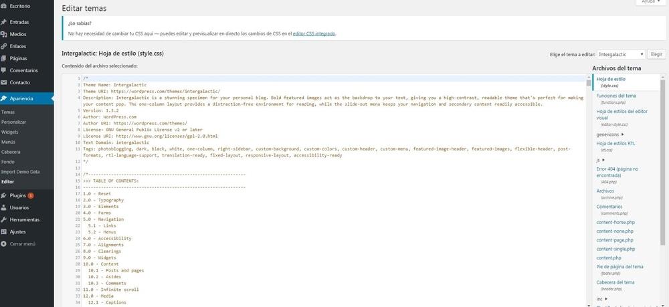Open Error 404 template file

(x=617, y=175)
